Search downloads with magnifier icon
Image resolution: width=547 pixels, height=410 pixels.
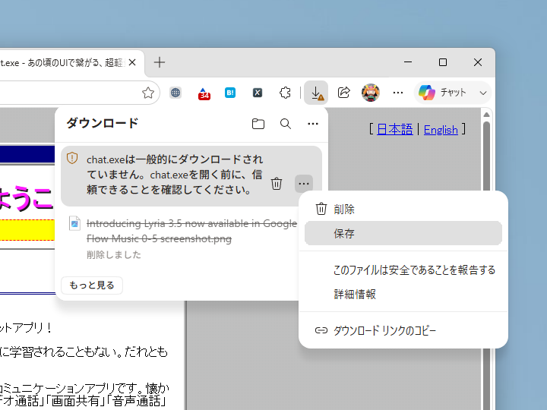pos(286,124)
